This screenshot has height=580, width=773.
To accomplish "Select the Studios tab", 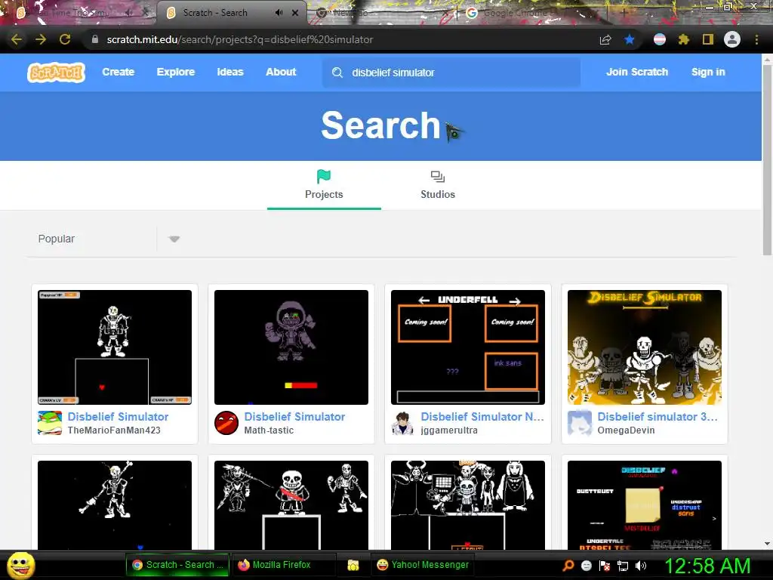I will [438, 187].
